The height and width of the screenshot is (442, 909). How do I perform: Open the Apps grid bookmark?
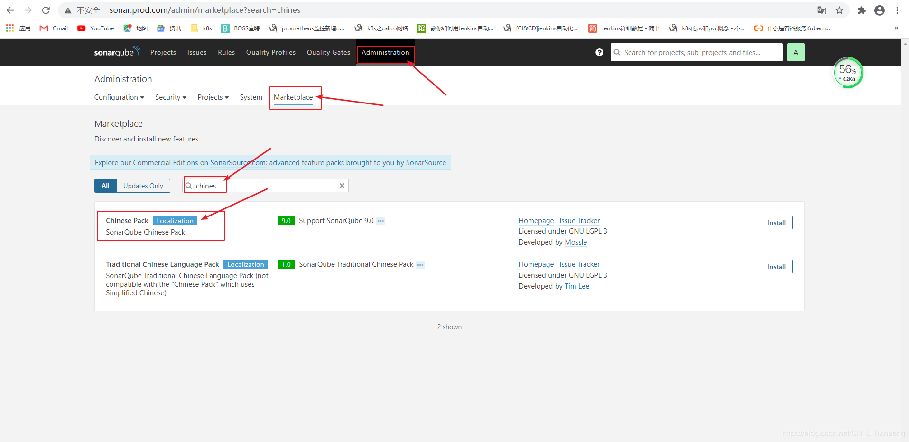18,28
